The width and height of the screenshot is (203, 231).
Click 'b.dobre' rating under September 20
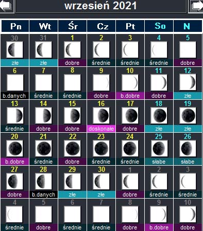pos(14,162)
